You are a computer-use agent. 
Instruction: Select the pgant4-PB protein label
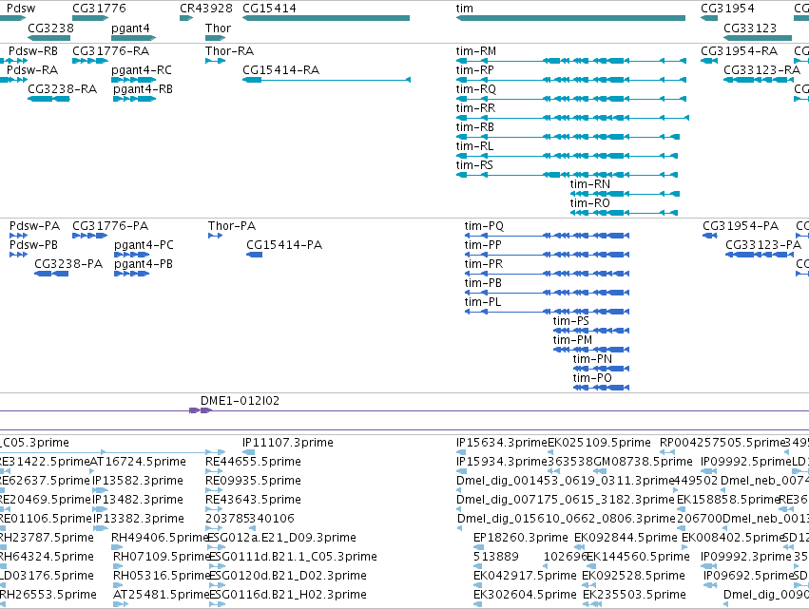point(144,264)
